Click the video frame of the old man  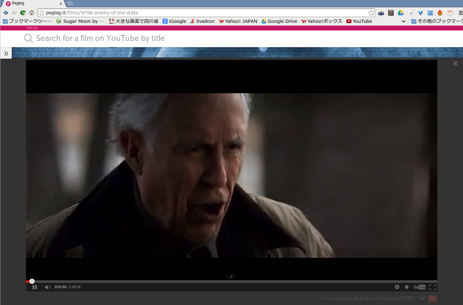pyautogui.click(x=231, y=175)
